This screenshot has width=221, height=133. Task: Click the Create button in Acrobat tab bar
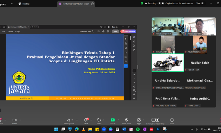click(34, 27)
